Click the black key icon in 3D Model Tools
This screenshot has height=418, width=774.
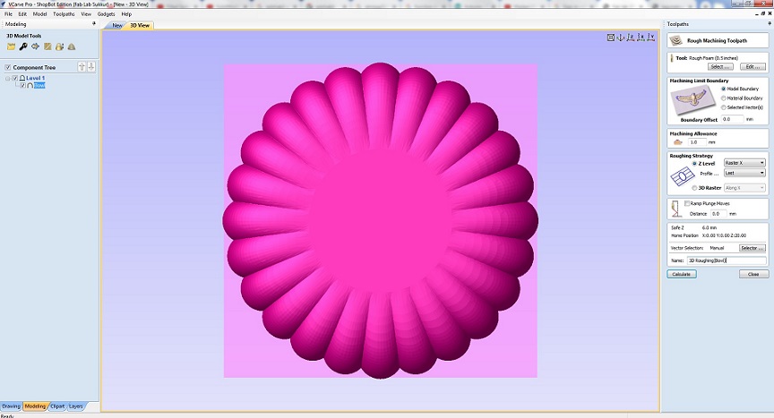23,47
